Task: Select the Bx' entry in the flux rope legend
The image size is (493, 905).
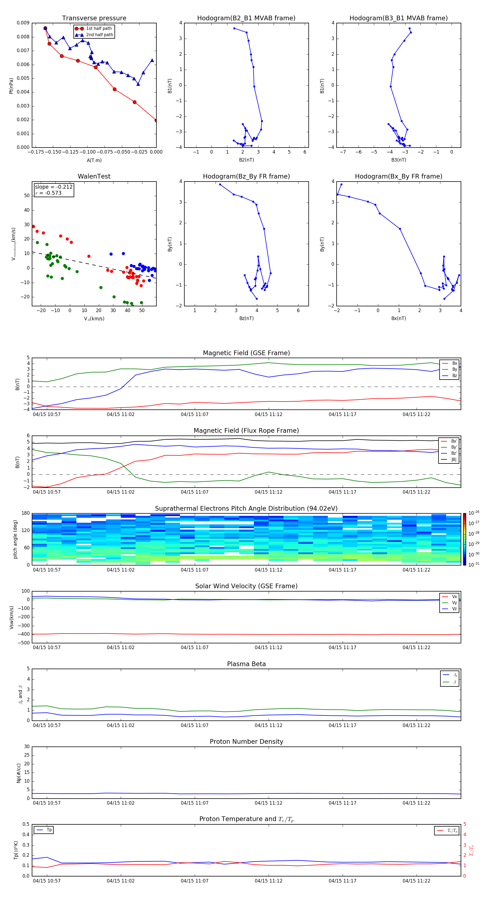Action: tap(449, 441)
